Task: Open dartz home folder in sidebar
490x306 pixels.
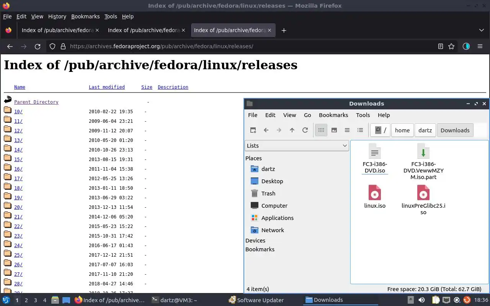Action: click(x=268, y=169)
